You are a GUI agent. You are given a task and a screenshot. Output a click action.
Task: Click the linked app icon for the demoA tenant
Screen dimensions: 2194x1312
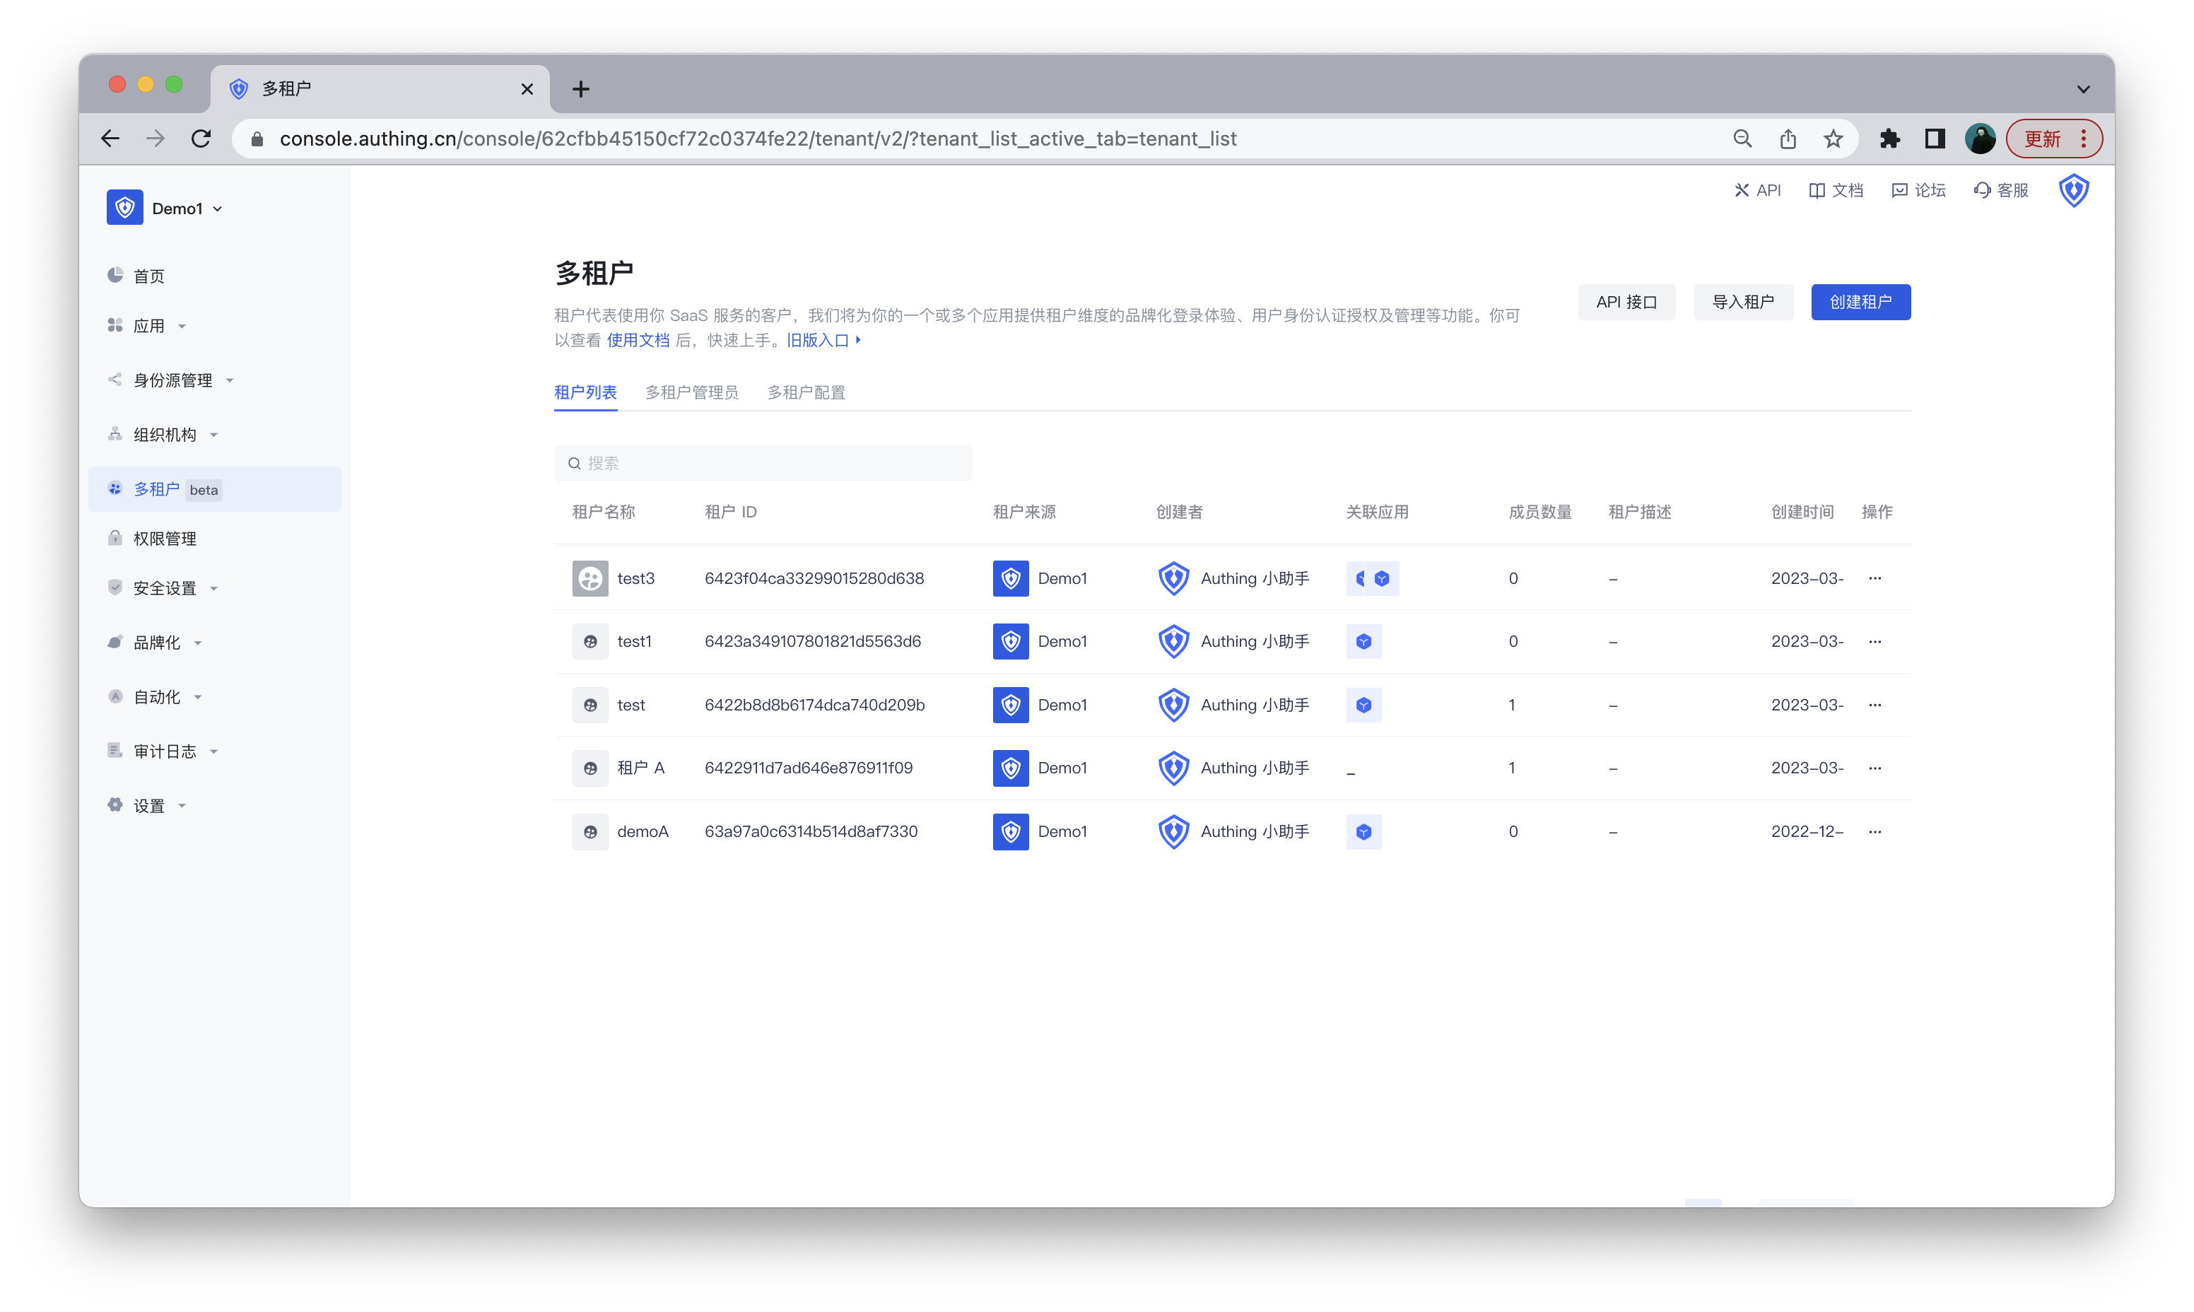(x=1363, y=832)
